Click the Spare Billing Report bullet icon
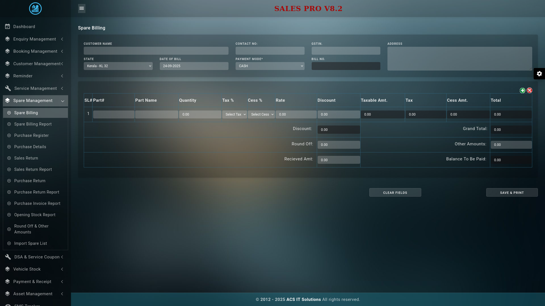 click(x=9, y=124)
